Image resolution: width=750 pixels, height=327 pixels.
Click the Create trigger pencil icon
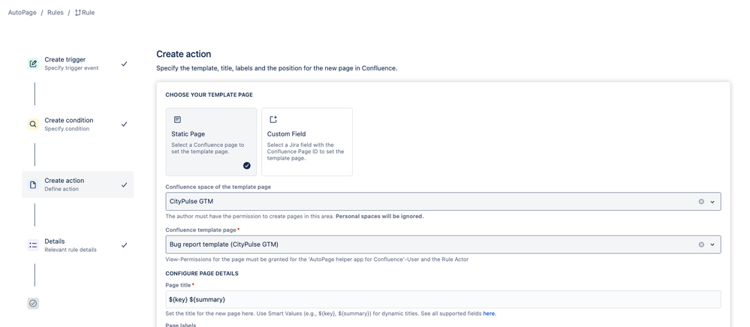[x=33, y=64]
